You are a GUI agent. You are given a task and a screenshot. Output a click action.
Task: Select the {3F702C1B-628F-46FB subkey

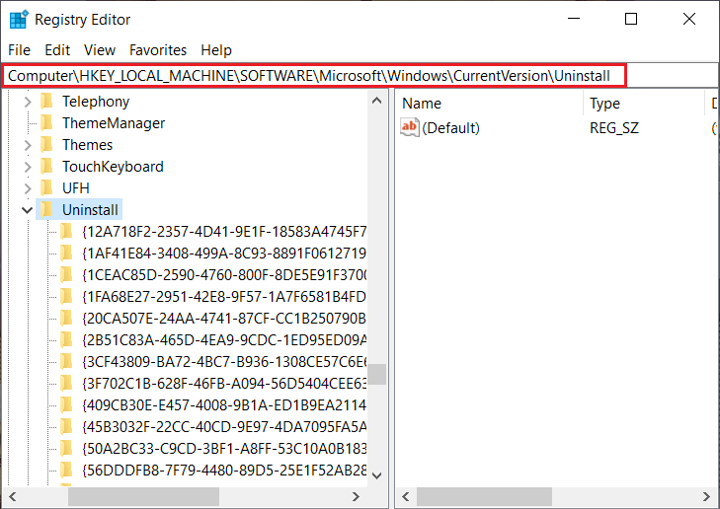(x=224, y=384)
